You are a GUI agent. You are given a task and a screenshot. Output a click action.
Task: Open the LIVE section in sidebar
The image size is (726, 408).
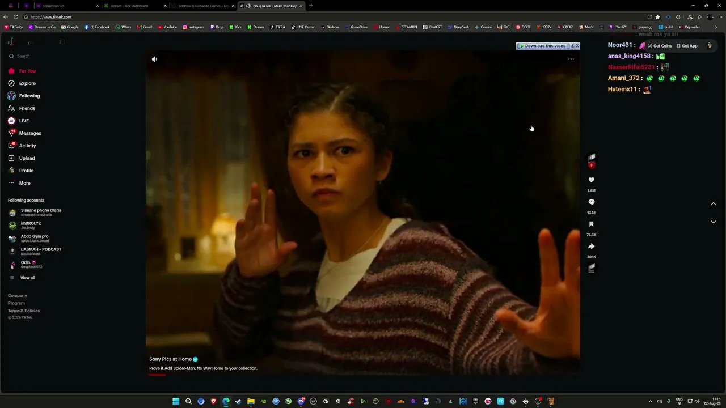coord(19,121)
